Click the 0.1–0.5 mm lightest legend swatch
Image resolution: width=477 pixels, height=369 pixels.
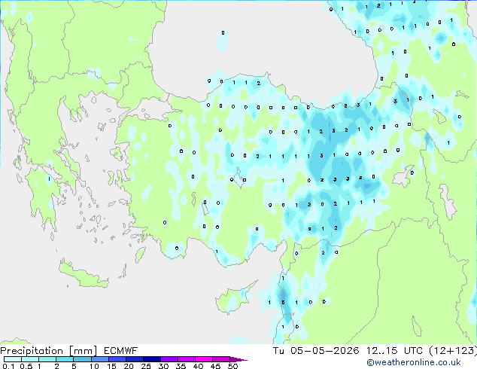(x=13, y=359)
